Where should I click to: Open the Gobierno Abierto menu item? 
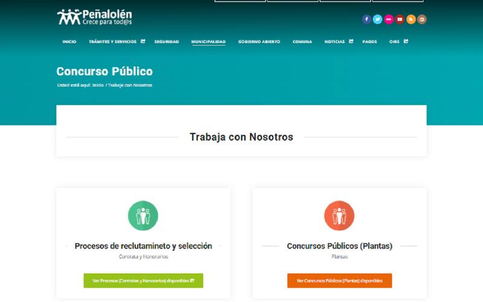(259, 42)
